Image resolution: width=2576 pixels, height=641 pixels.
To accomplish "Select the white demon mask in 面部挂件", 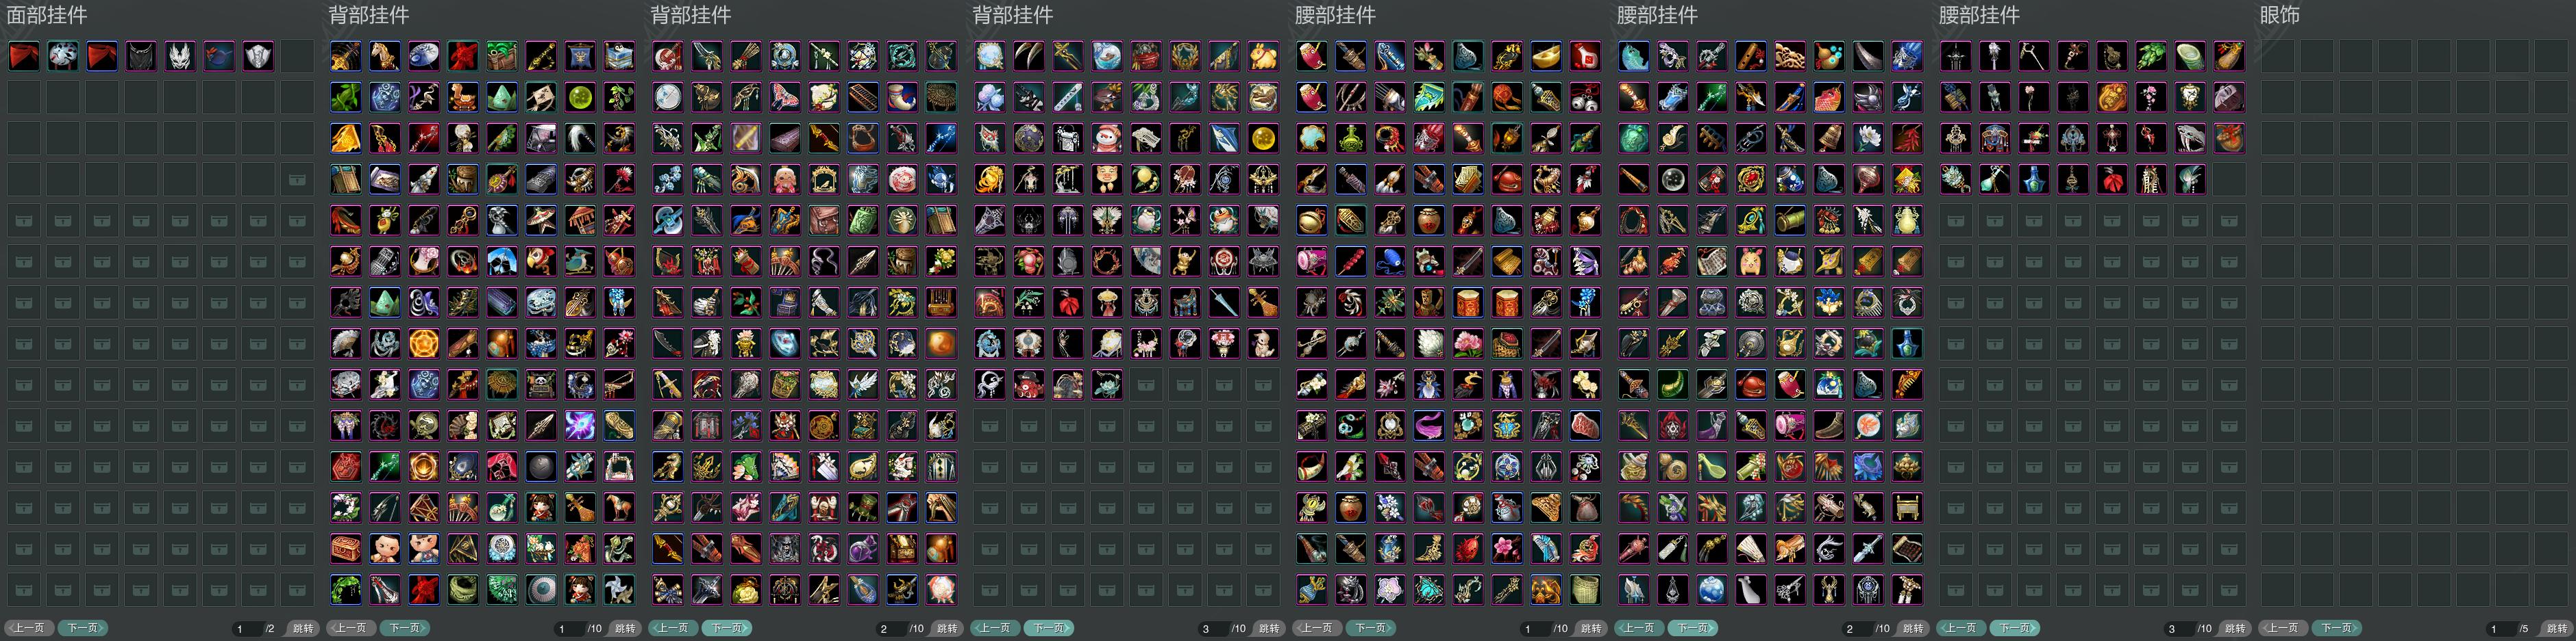I will (x=180, y=56).
